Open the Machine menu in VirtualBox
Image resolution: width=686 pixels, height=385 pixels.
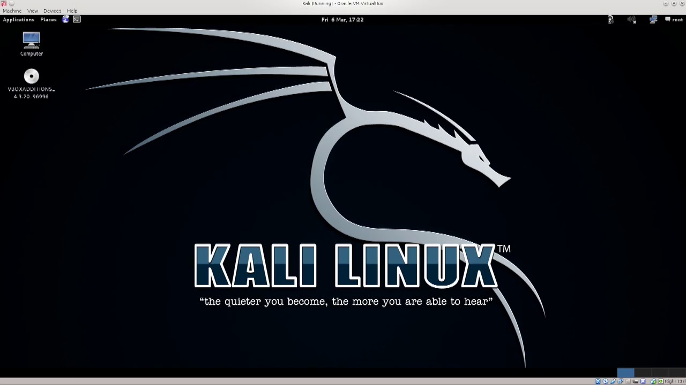(12, 11)
